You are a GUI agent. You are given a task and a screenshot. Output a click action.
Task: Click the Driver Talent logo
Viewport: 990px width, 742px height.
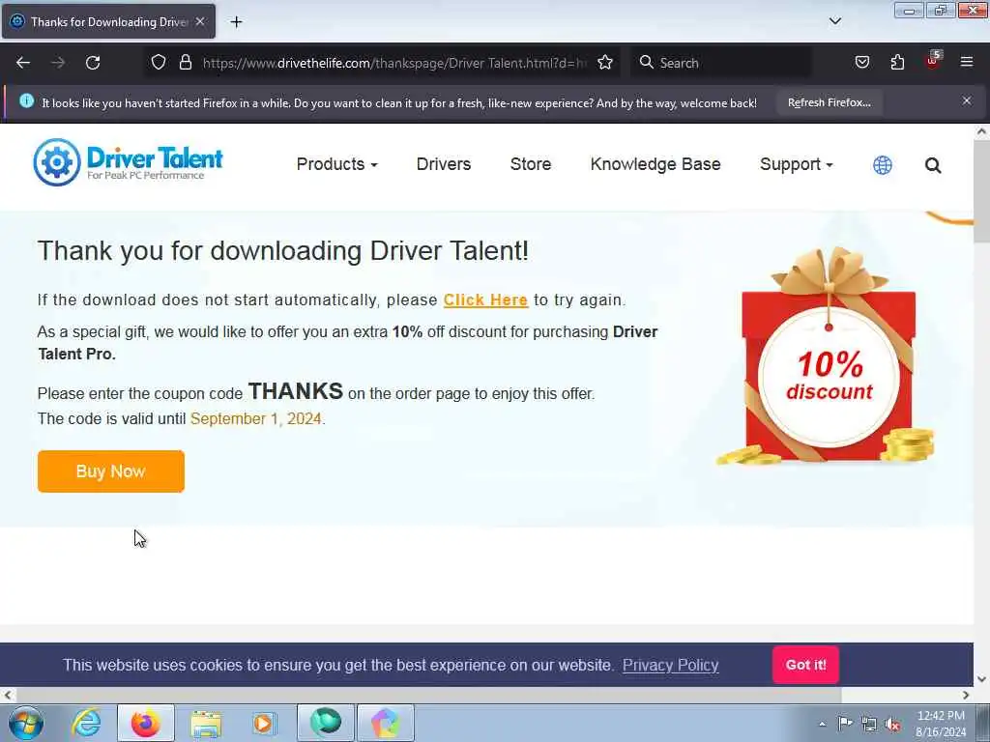pyautogui.click(x=129, y=162)
